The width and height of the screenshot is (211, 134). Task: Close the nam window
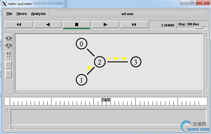click(203, 2)
